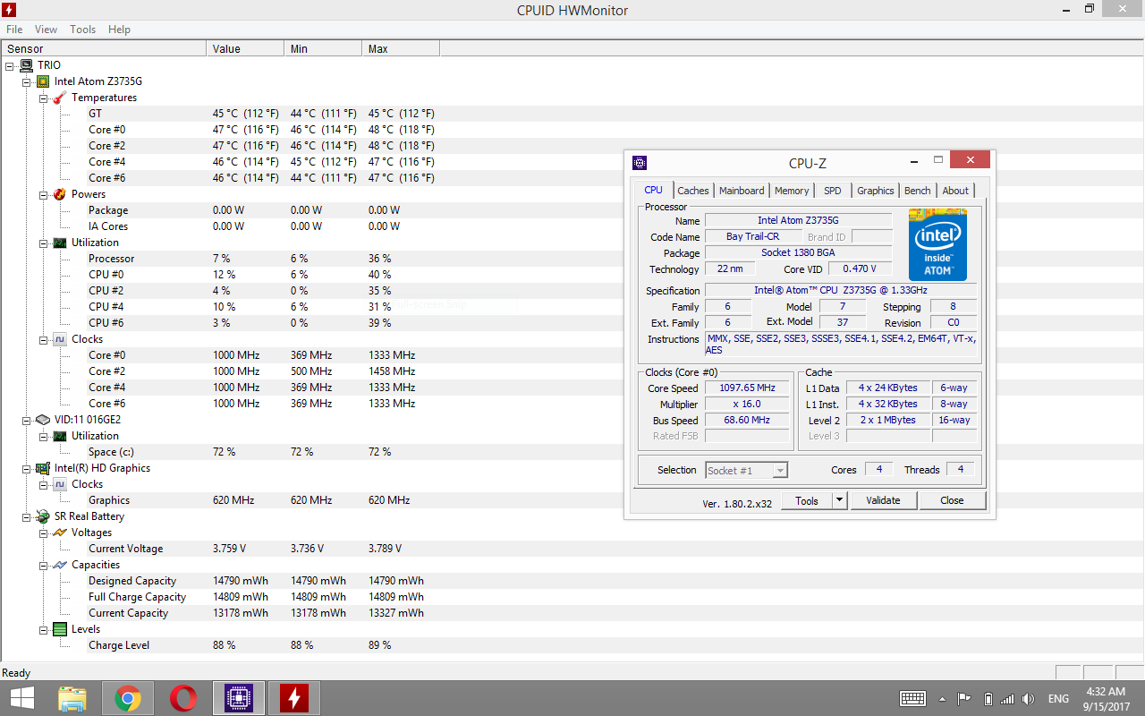This screenshot has height=716, width=1145.
Task: Click the Powers flame icon
Action: (60, 194)
